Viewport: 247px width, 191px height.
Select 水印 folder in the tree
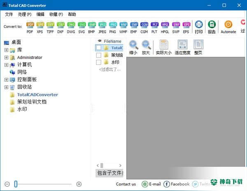point(22,109)
